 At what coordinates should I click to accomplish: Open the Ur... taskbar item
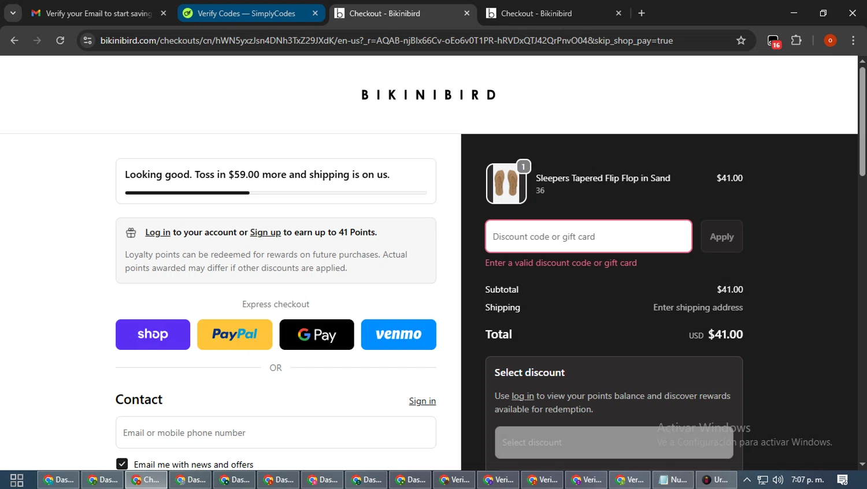point(717,480)
